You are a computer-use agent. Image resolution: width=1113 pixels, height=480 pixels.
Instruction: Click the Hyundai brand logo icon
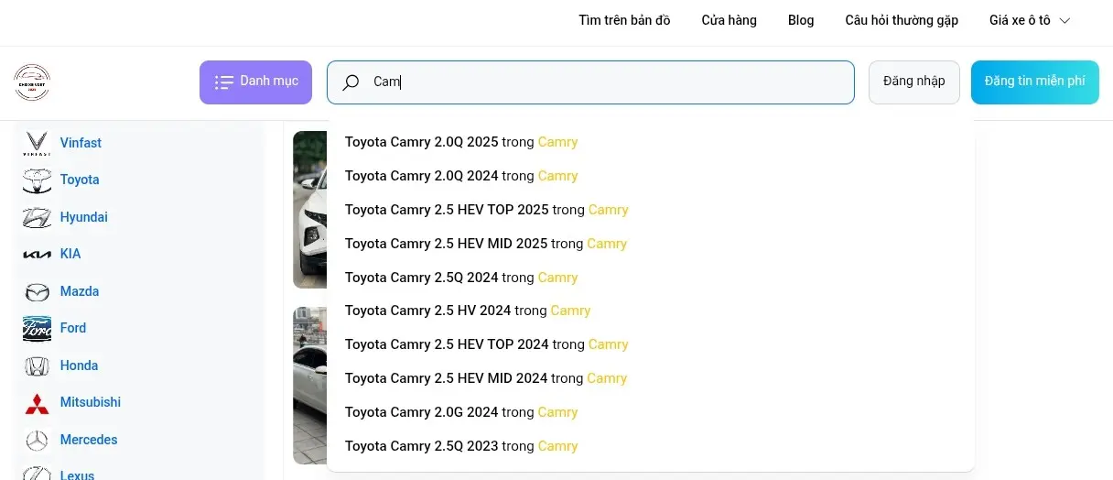point(37,218)
